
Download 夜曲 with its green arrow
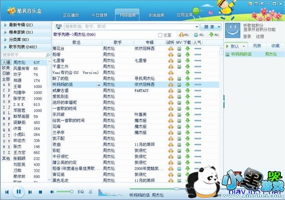click(188, 145)
